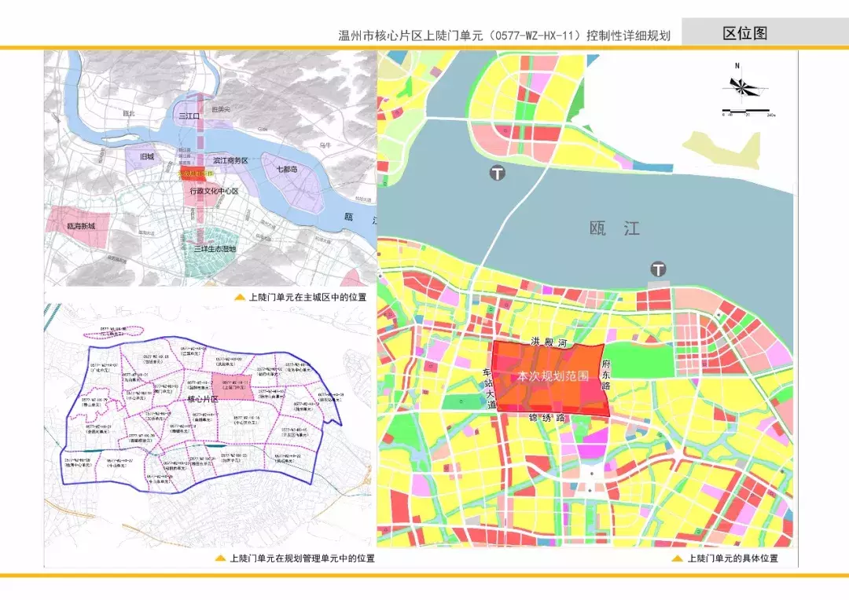Switch to the 区位图 tab
849x600 pixels.
[745, 33]
